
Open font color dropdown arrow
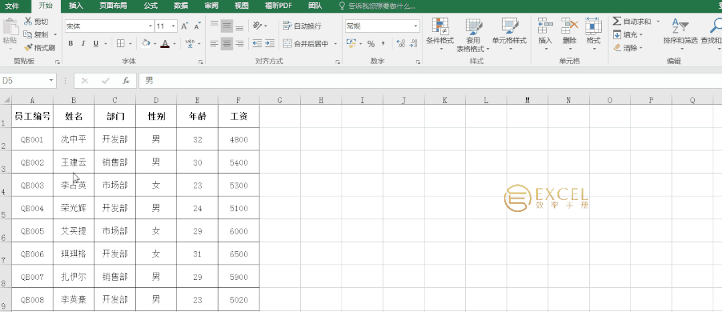pyautogui.click(x=174, y=43)
